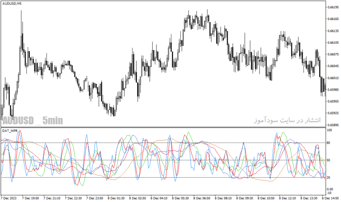
Task: Click the -10 indicator scale value
Action: (x=329, y=193)
